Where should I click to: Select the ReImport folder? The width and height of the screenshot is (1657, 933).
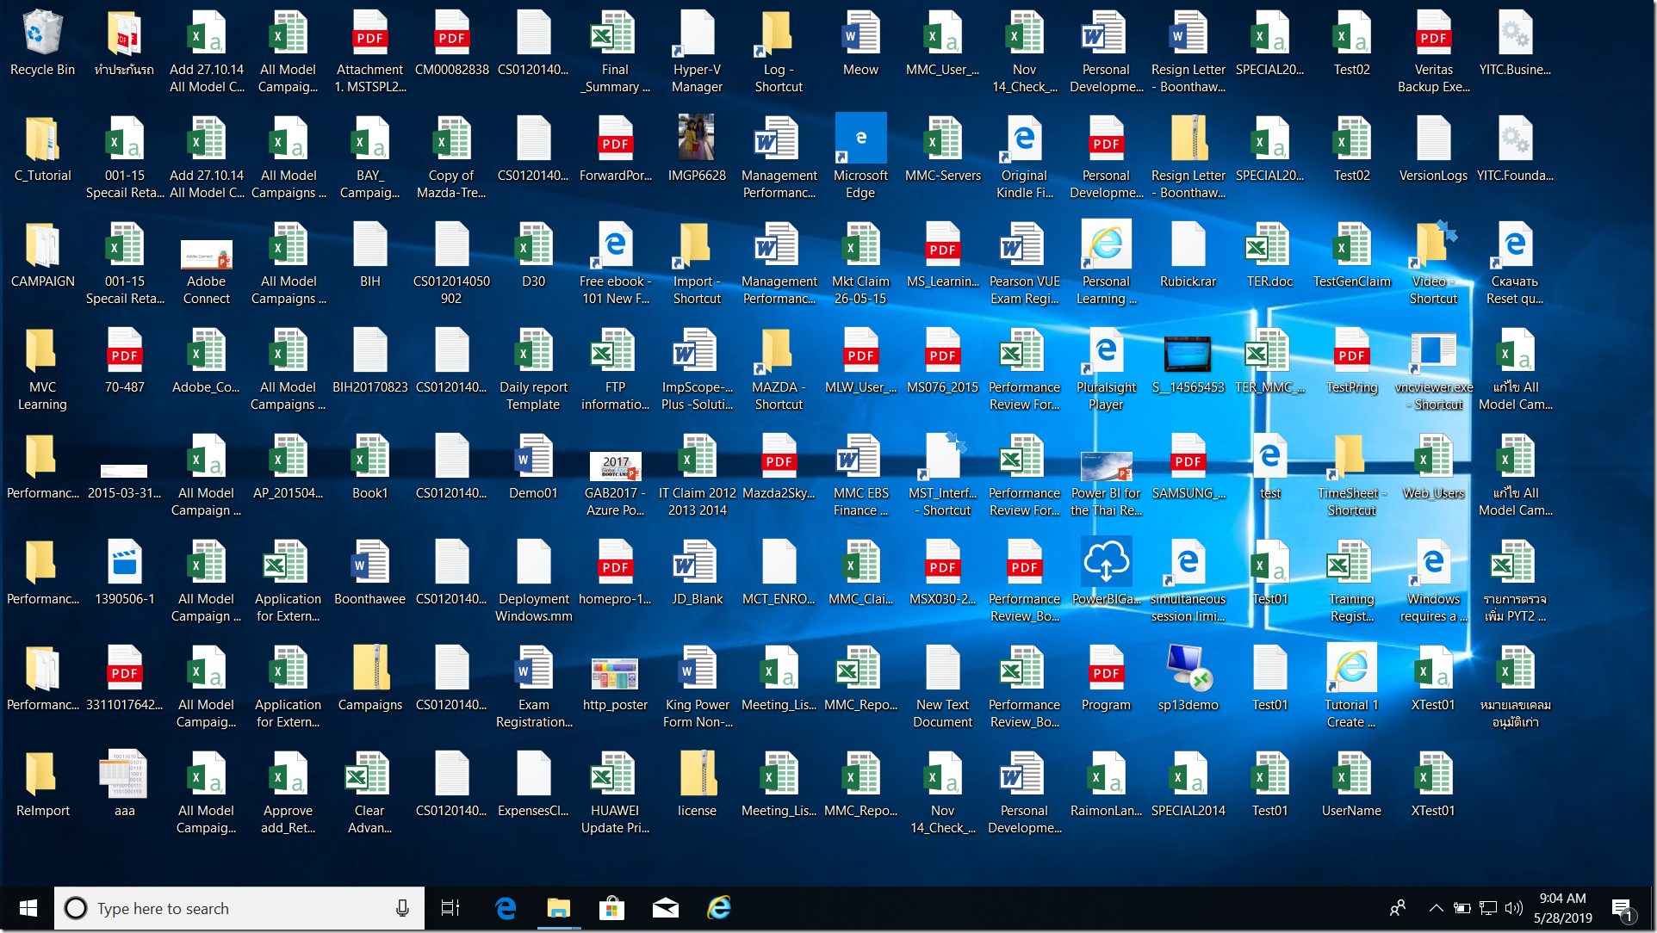42,783
